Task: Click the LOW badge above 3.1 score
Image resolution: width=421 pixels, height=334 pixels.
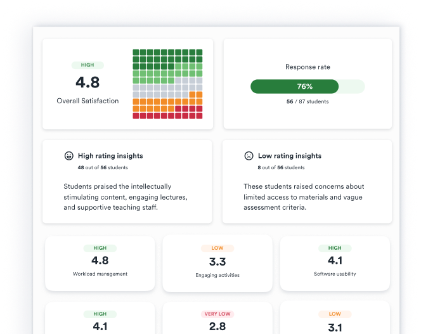Action: (x=335, y=314)
